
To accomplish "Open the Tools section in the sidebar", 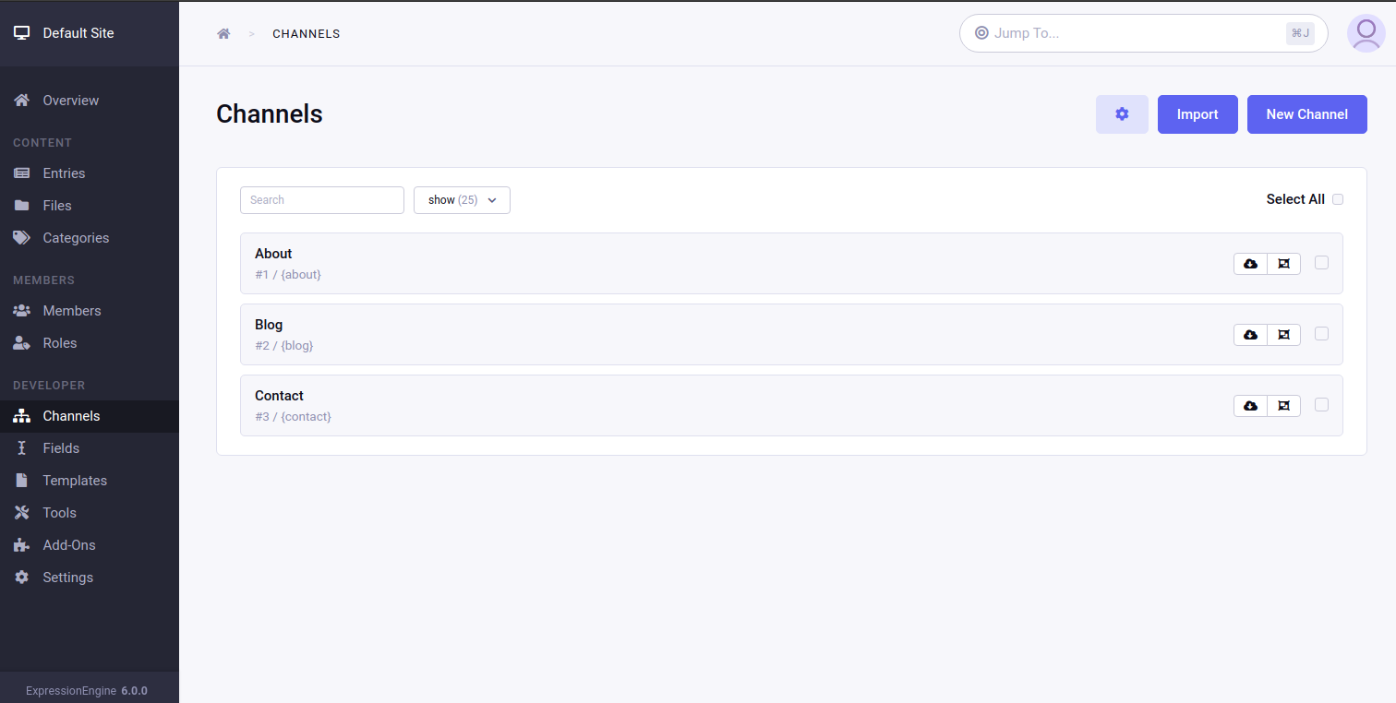I will (58, 512).
